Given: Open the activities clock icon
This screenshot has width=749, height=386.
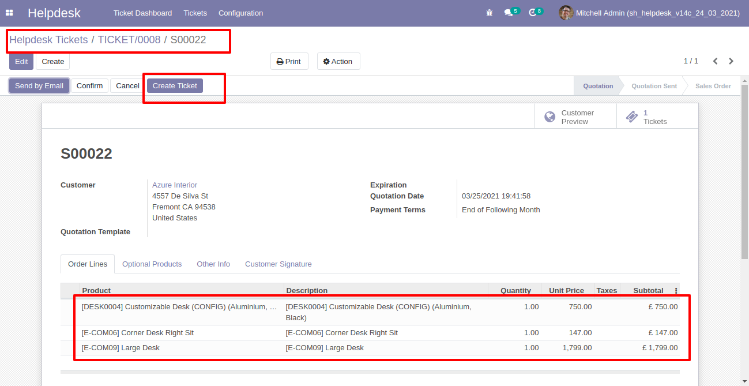Looking at the screenshot, I should (532, 13).
